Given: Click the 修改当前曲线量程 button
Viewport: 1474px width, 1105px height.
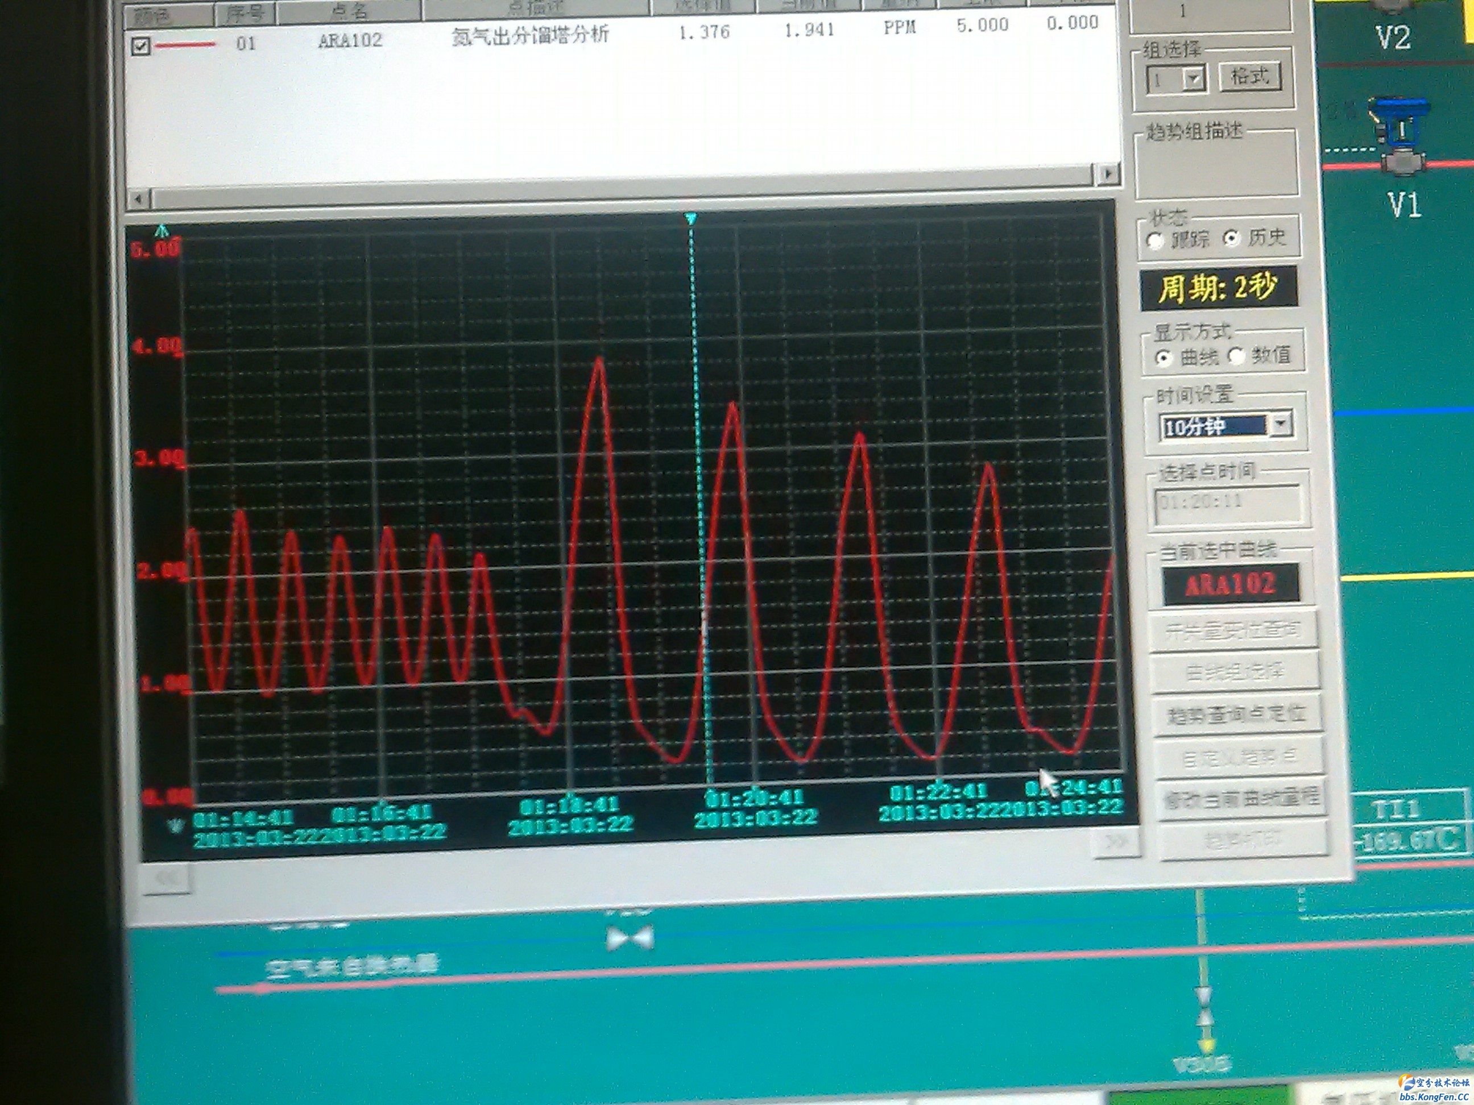Looking at the screenshot, I should tap(1241, 798).
